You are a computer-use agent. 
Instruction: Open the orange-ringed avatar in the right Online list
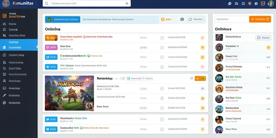tap(219, 89)
